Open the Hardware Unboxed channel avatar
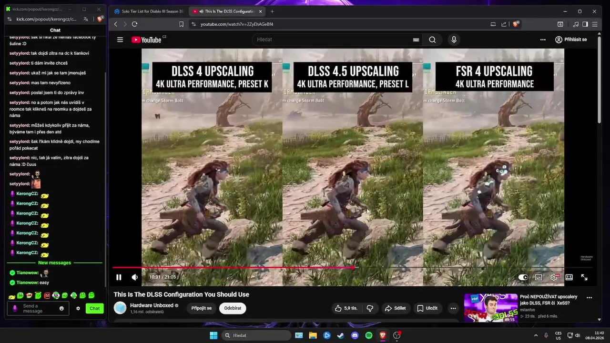The height and width of the screenshot is (343, 610). (x=120, y=308)
